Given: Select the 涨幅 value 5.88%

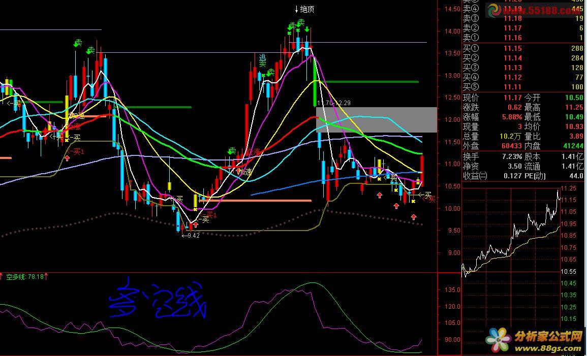Looking at the screenshot, I should click(511, 117).
